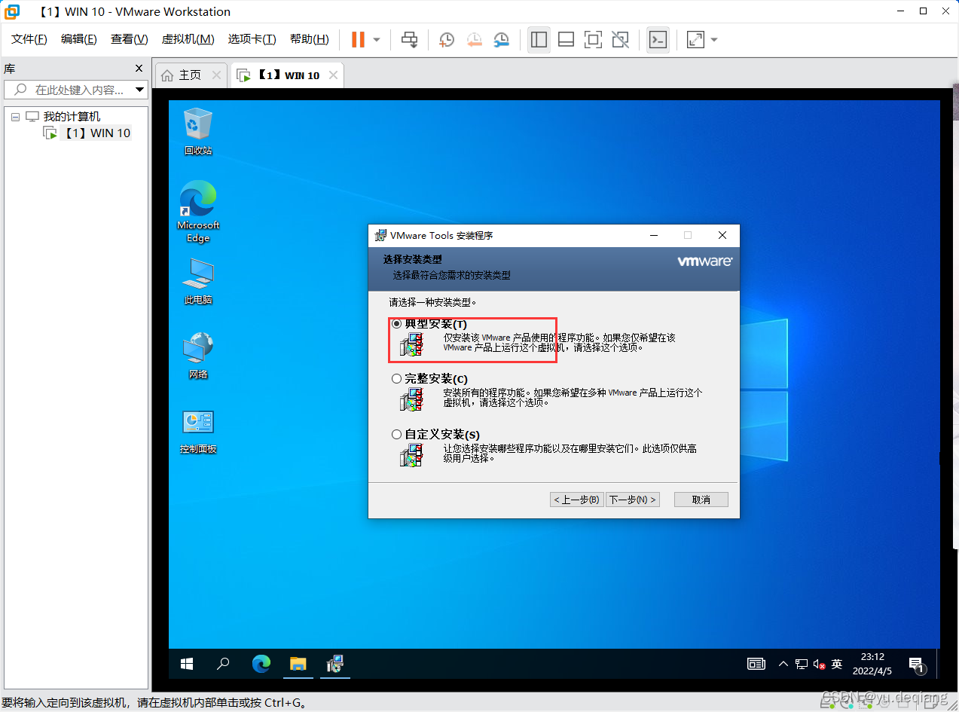Viewport: 959px width, 712px height.
Task: Open the snapshot manager wrench-clock icon
Action: (501, 39)
